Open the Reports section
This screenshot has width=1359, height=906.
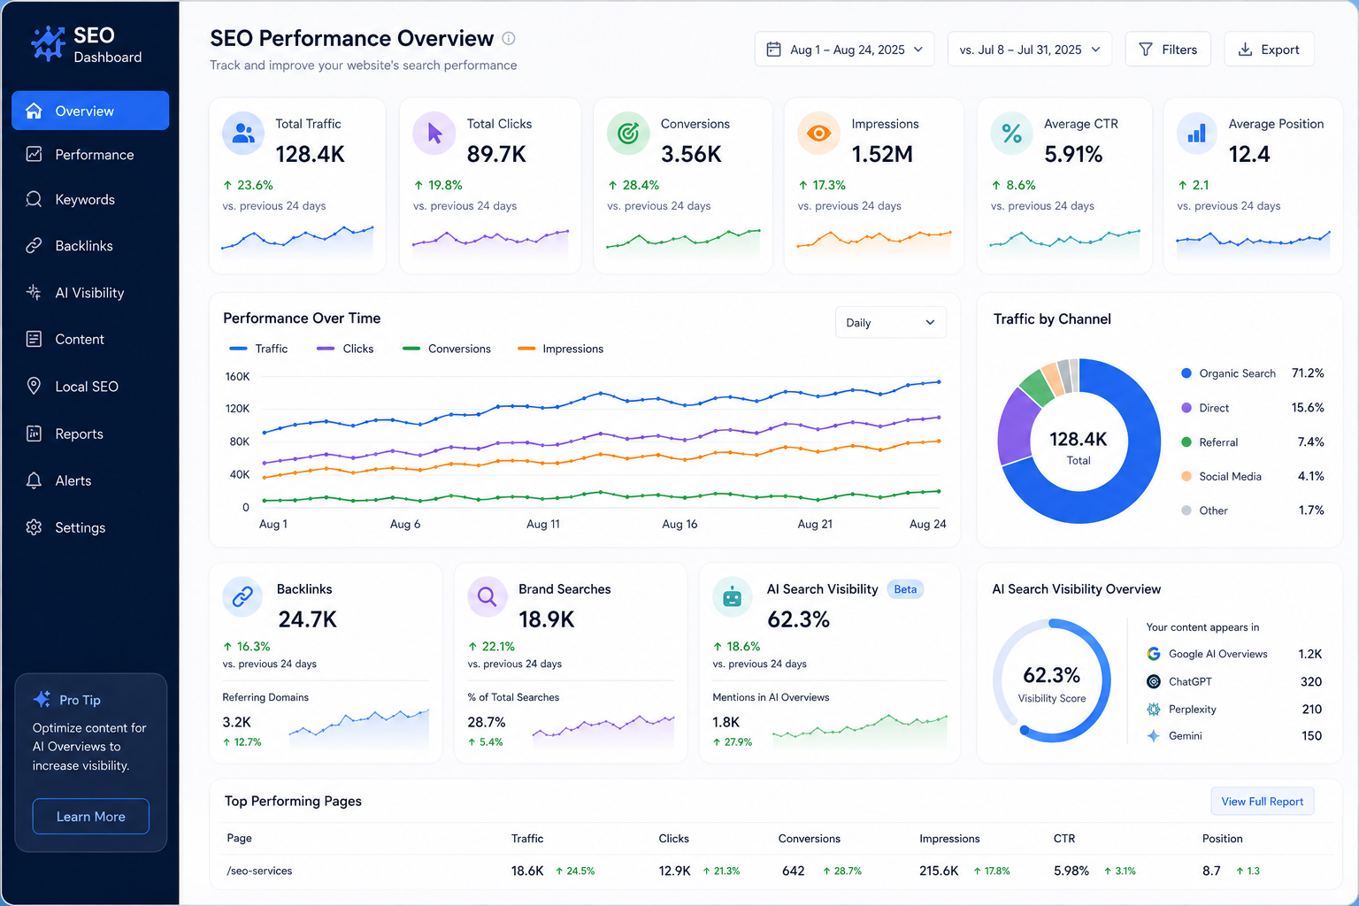pyautogui.click(x=90, y=434)
